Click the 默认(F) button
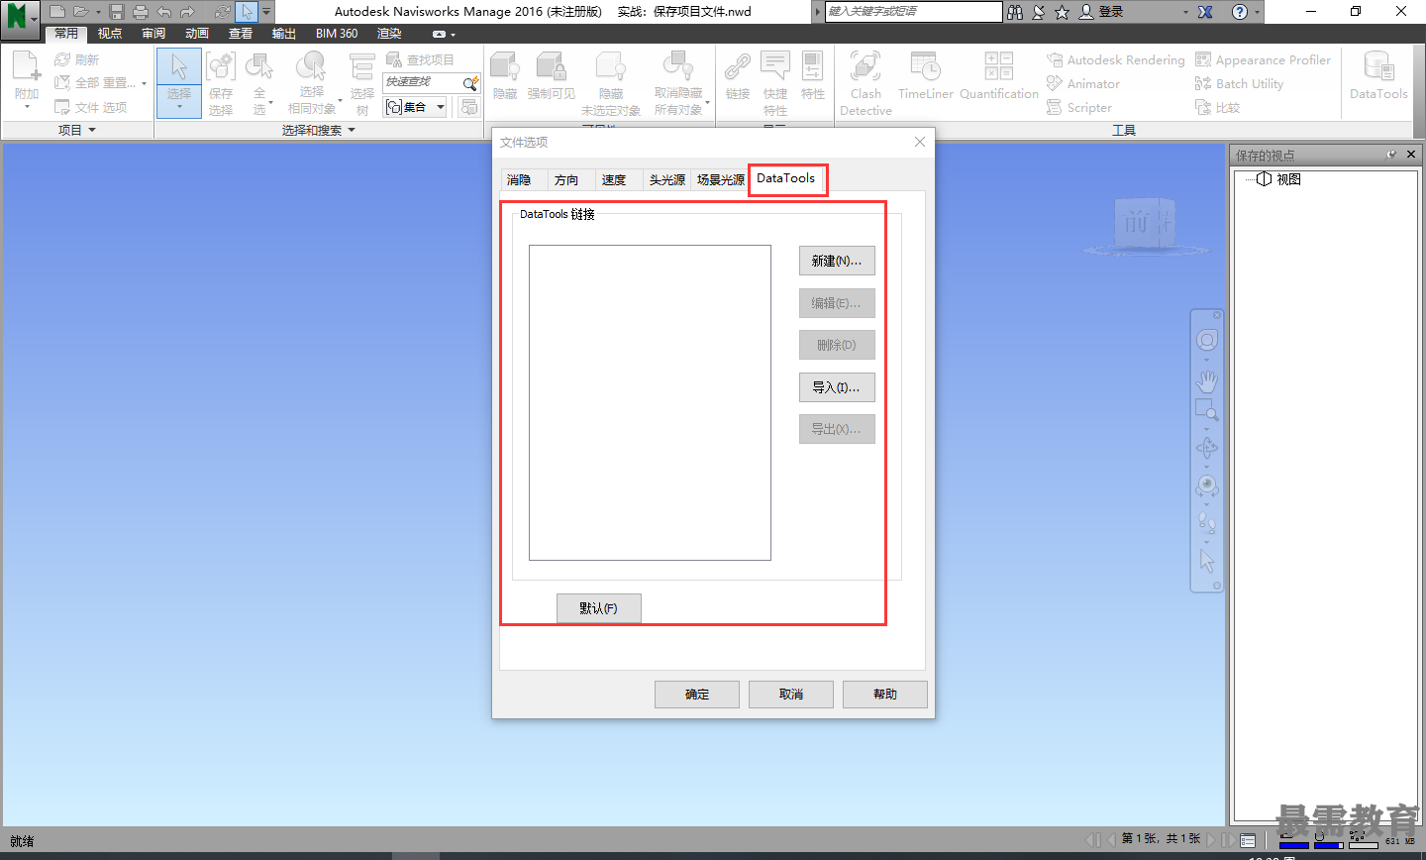1426x860 pixels. 598,608
